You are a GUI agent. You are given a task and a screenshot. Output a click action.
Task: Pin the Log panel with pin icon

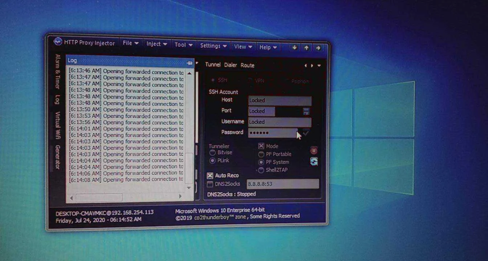[x=190, y=63]
